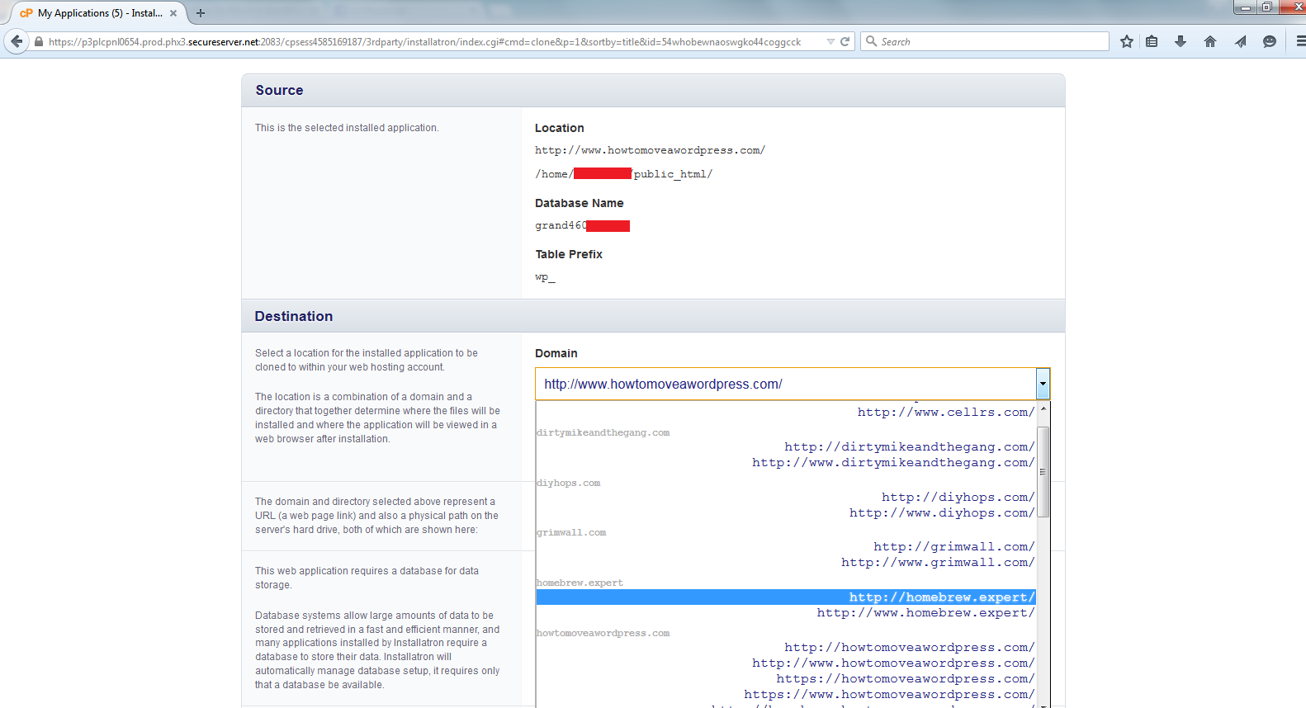The image size is (1306, 708).
Task: Focus the browser Search field
Action: click(985, 41)
